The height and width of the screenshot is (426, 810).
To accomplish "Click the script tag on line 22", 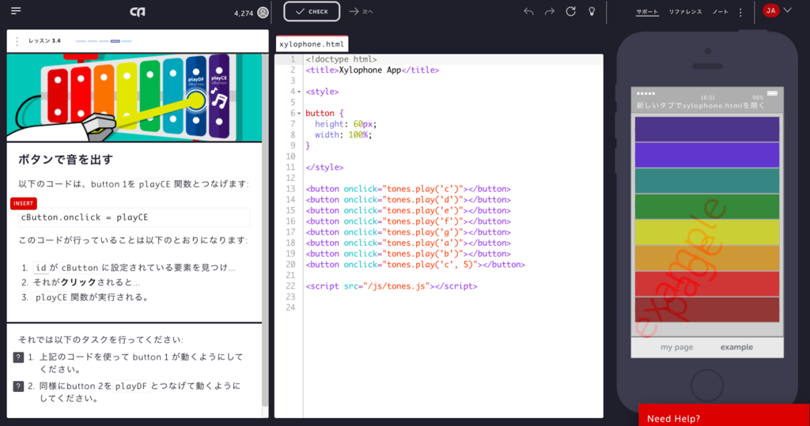I will [x=392, y=286].
